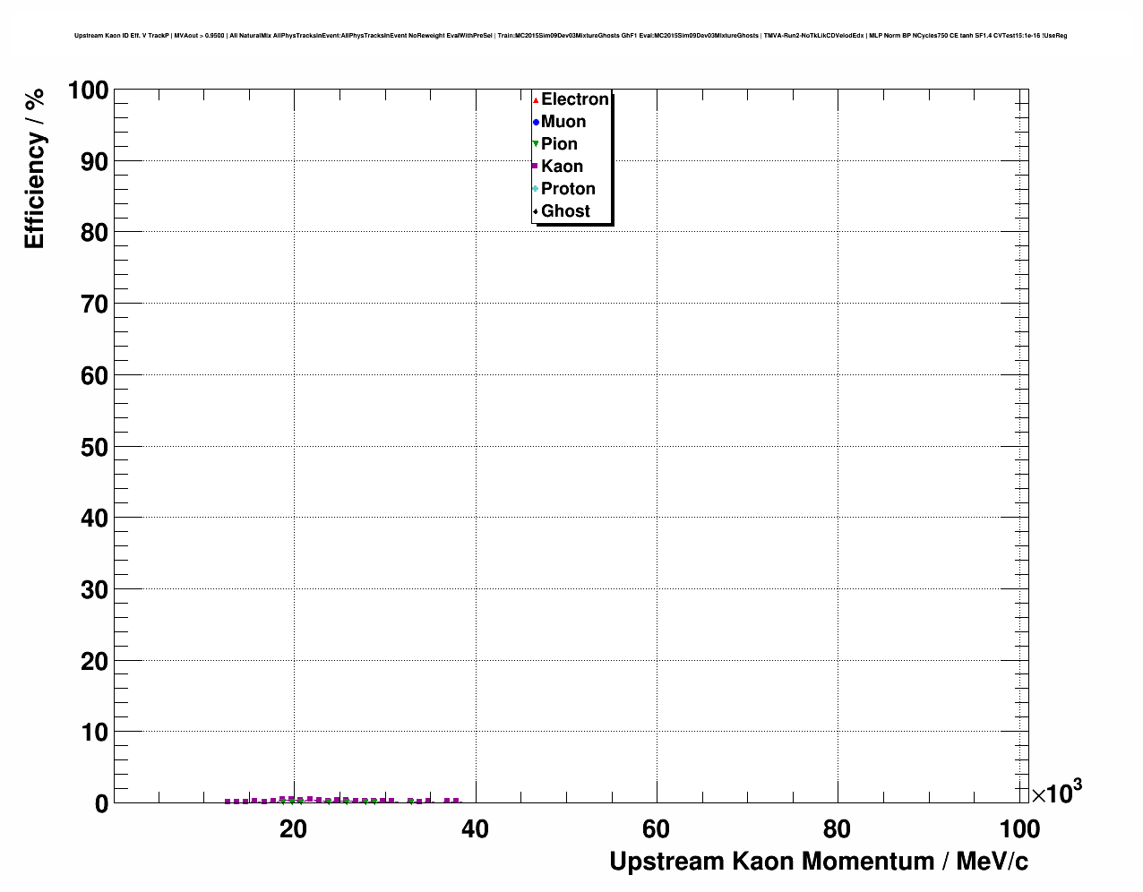Screen dimensions: 1143x892
Task: Click the Electron legend label
Action: (575, 99)
